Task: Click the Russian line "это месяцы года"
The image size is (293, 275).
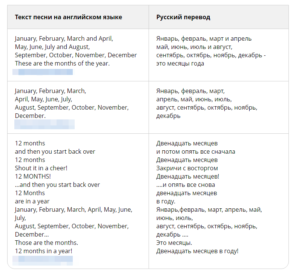Action: pos(180,63)
